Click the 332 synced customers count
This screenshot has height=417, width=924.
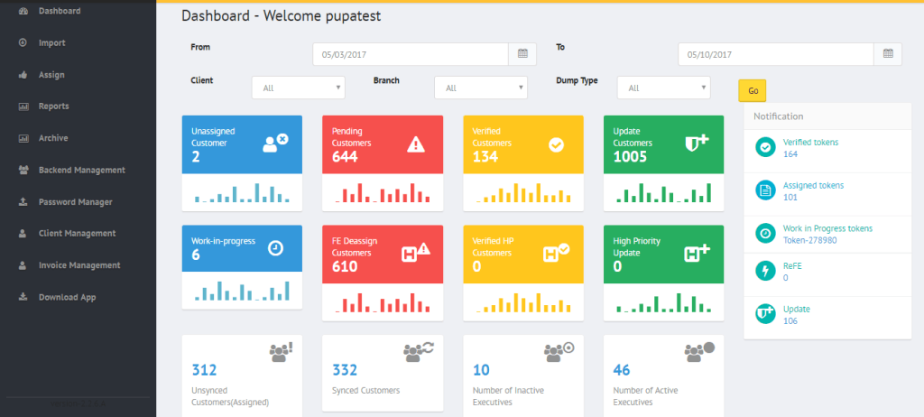[345, 370]
